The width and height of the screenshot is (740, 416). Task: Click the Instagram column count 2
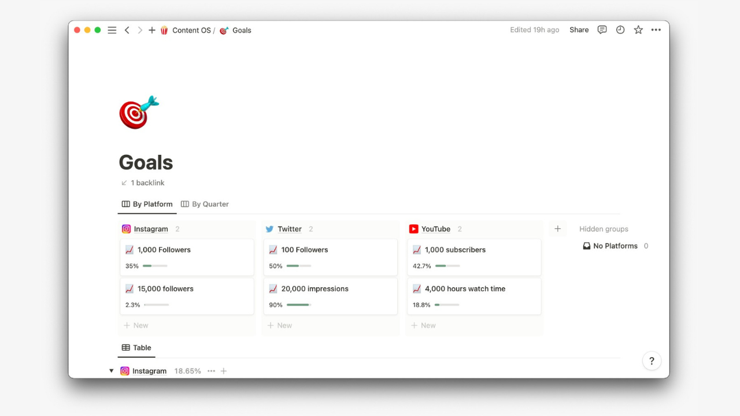(x=177, y=229)
